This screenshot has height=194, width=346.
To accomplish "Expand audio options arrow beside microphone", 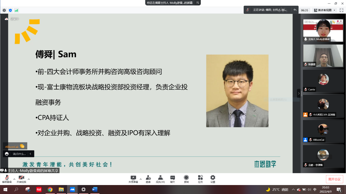I will (14, 179).
